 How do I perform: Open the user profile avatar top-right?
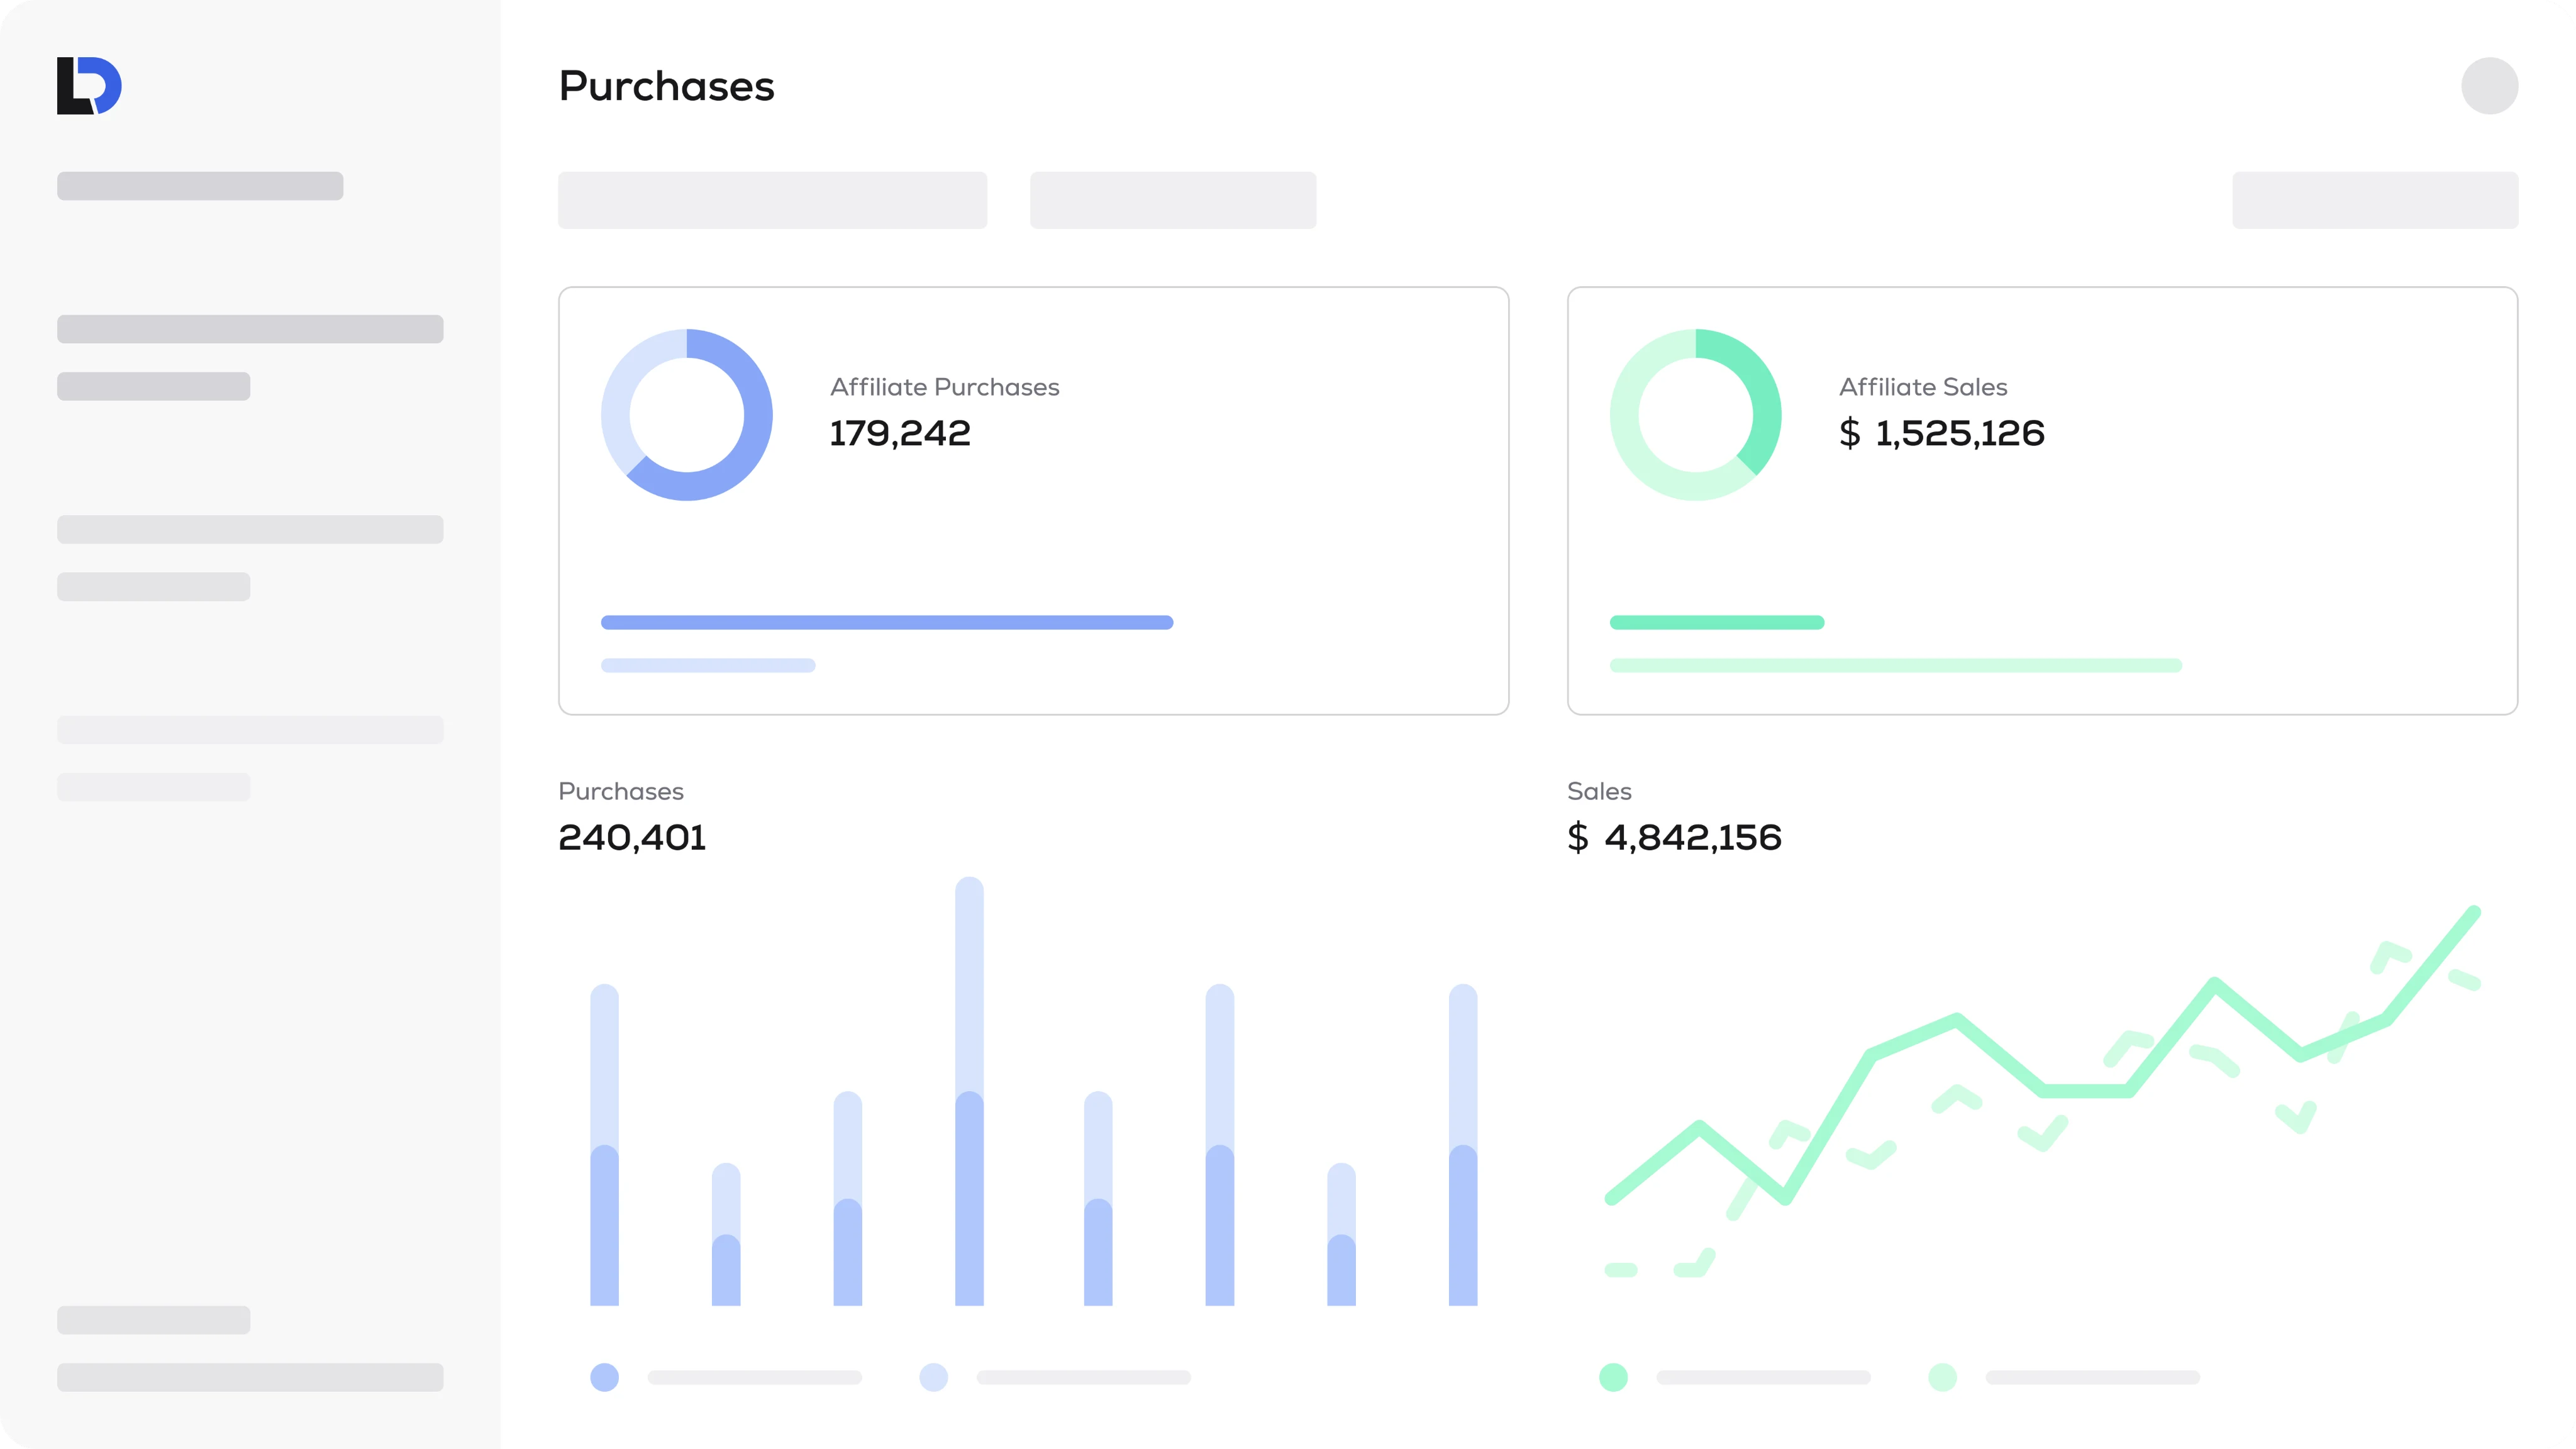point(2490,86)
